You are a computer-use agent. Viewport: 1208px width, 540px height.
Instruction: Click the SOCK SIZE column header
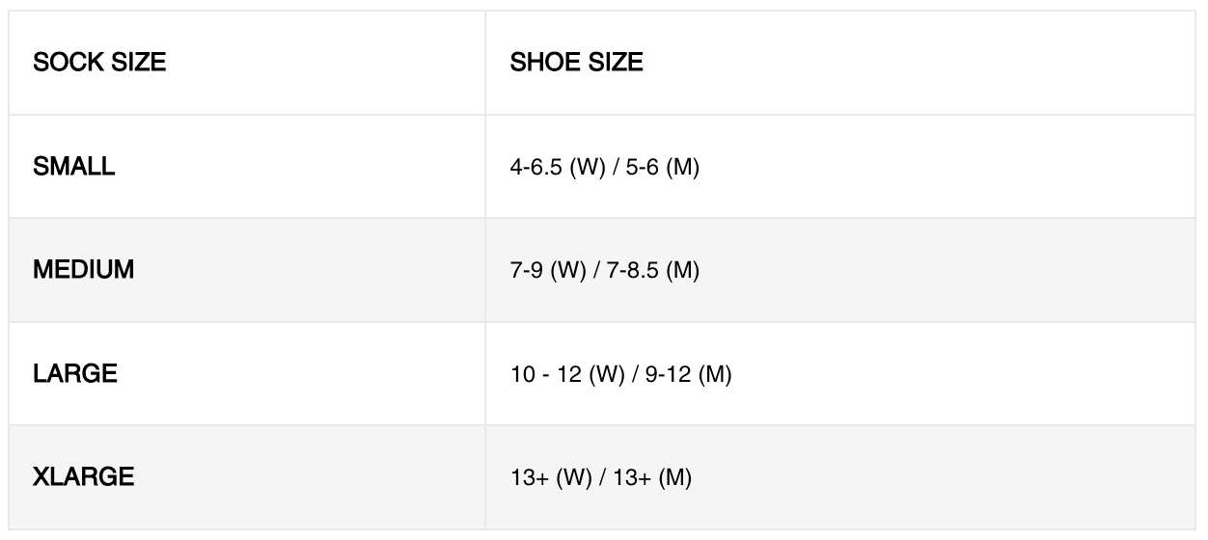point(99,64)
